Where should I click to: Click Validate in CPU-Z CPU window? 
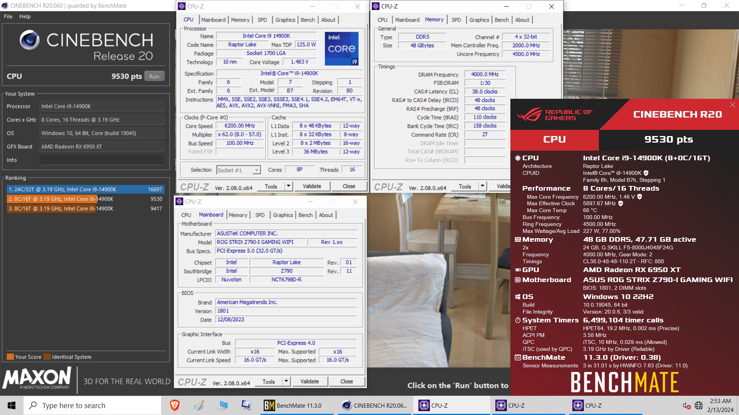312,186
